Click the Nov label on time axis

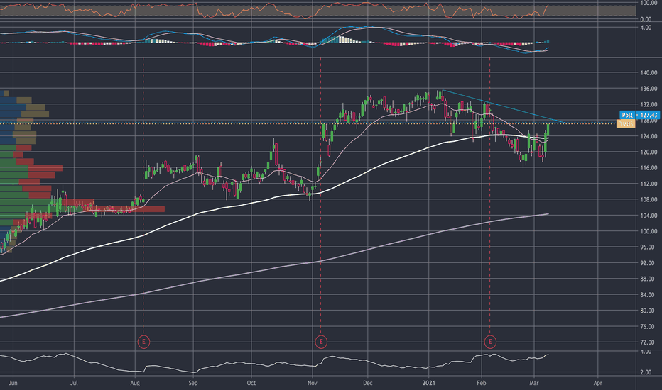[x=313, y=383]
